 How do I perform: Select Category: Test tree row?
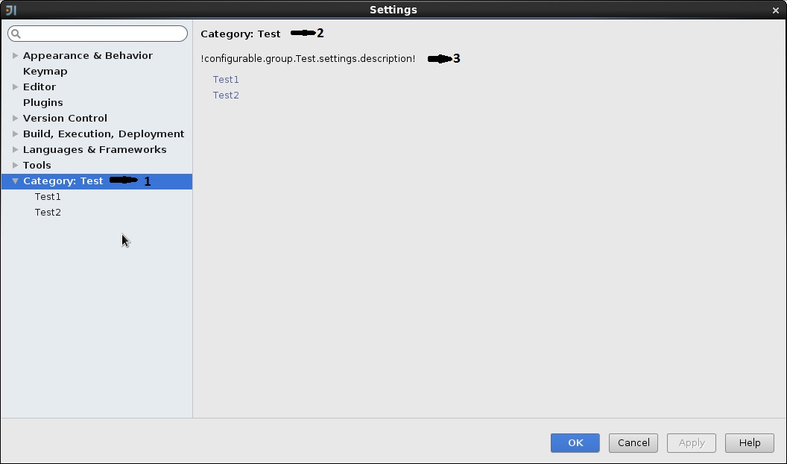(x=97, y=181)
